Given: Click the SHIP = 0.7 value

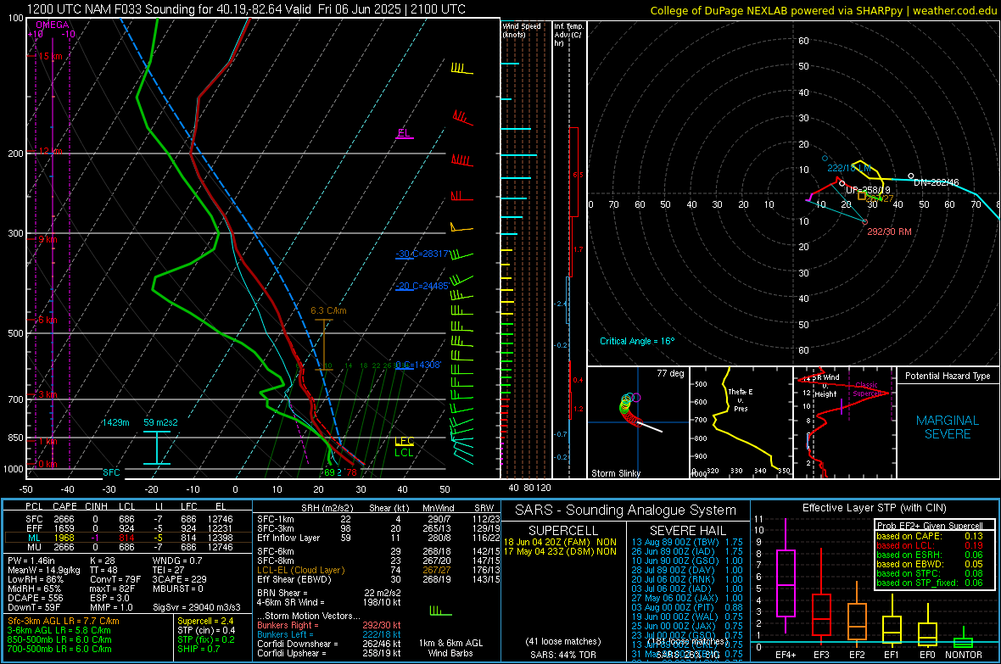Looking at the screenshot, I should point(199,649).
